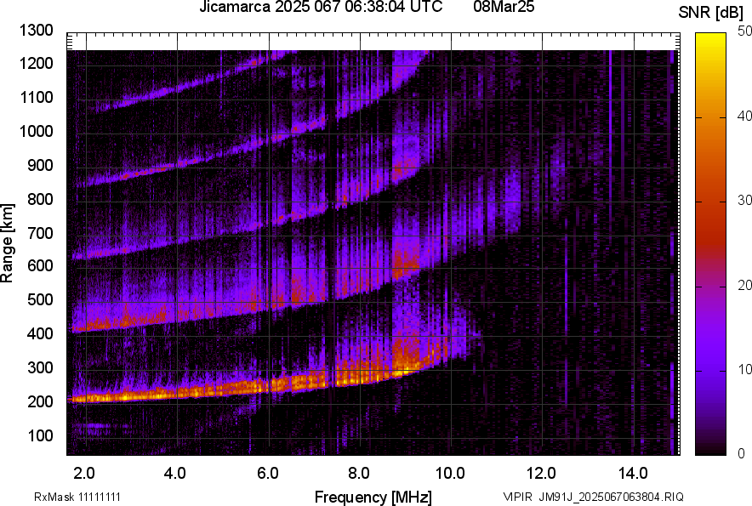
Task: Click the frequency tick label '14.0'
Action: pyautogui.click(x=633, y=474)
